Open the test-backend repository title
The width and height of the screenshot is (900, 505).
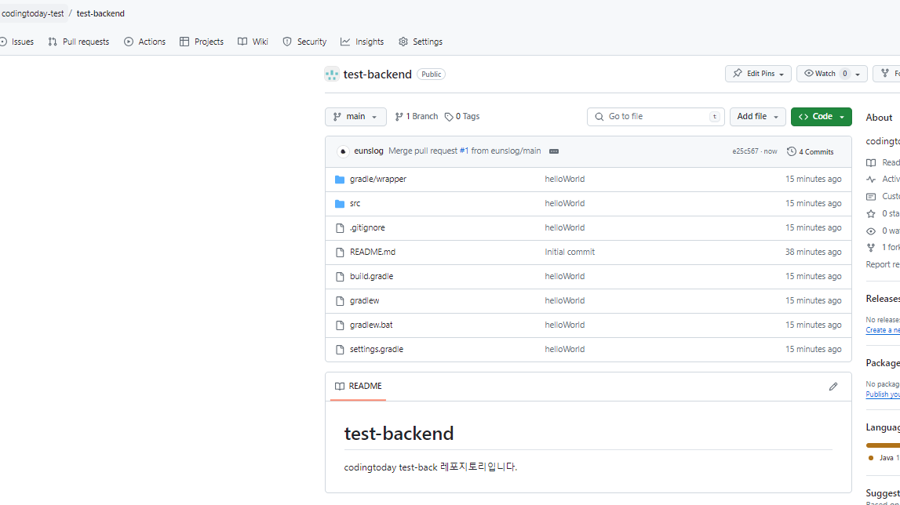coord(377,74)
